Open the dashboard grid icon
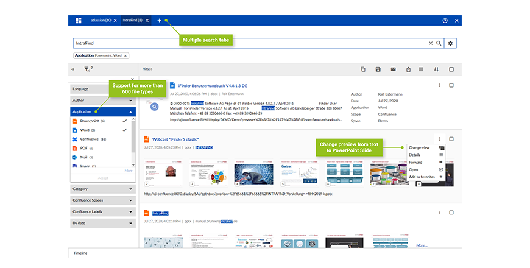This screenshot has height=268, width=530. [x=79, y=21]
